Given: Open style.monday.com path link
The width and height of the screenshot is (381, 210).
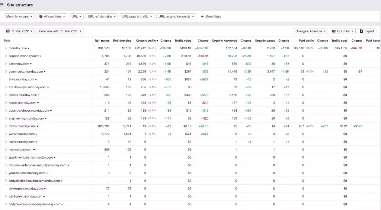Looking at the screenshot, I should tap(21, 79).
